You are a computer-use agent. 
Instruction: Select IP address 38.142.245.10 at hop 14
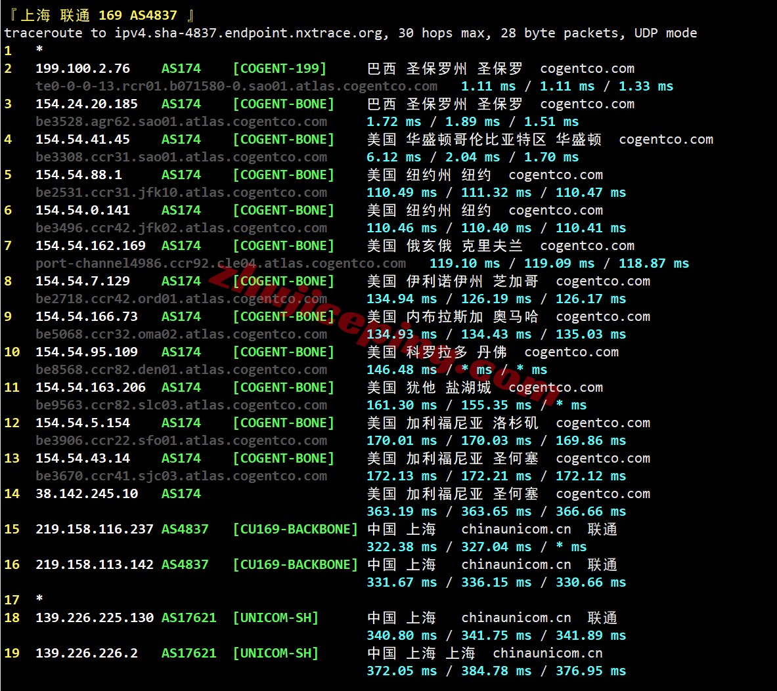coord(87,493)
